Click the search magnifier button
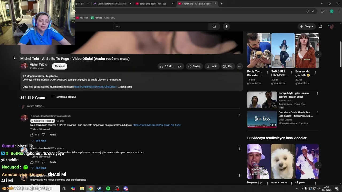The image size is (342, 192). (214, 26)
